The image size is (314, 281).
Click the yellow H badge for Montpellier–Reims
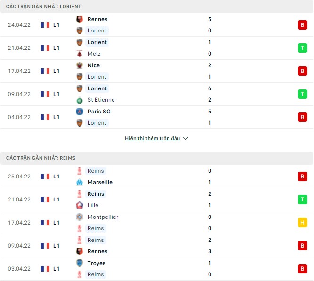pos(302,223)
